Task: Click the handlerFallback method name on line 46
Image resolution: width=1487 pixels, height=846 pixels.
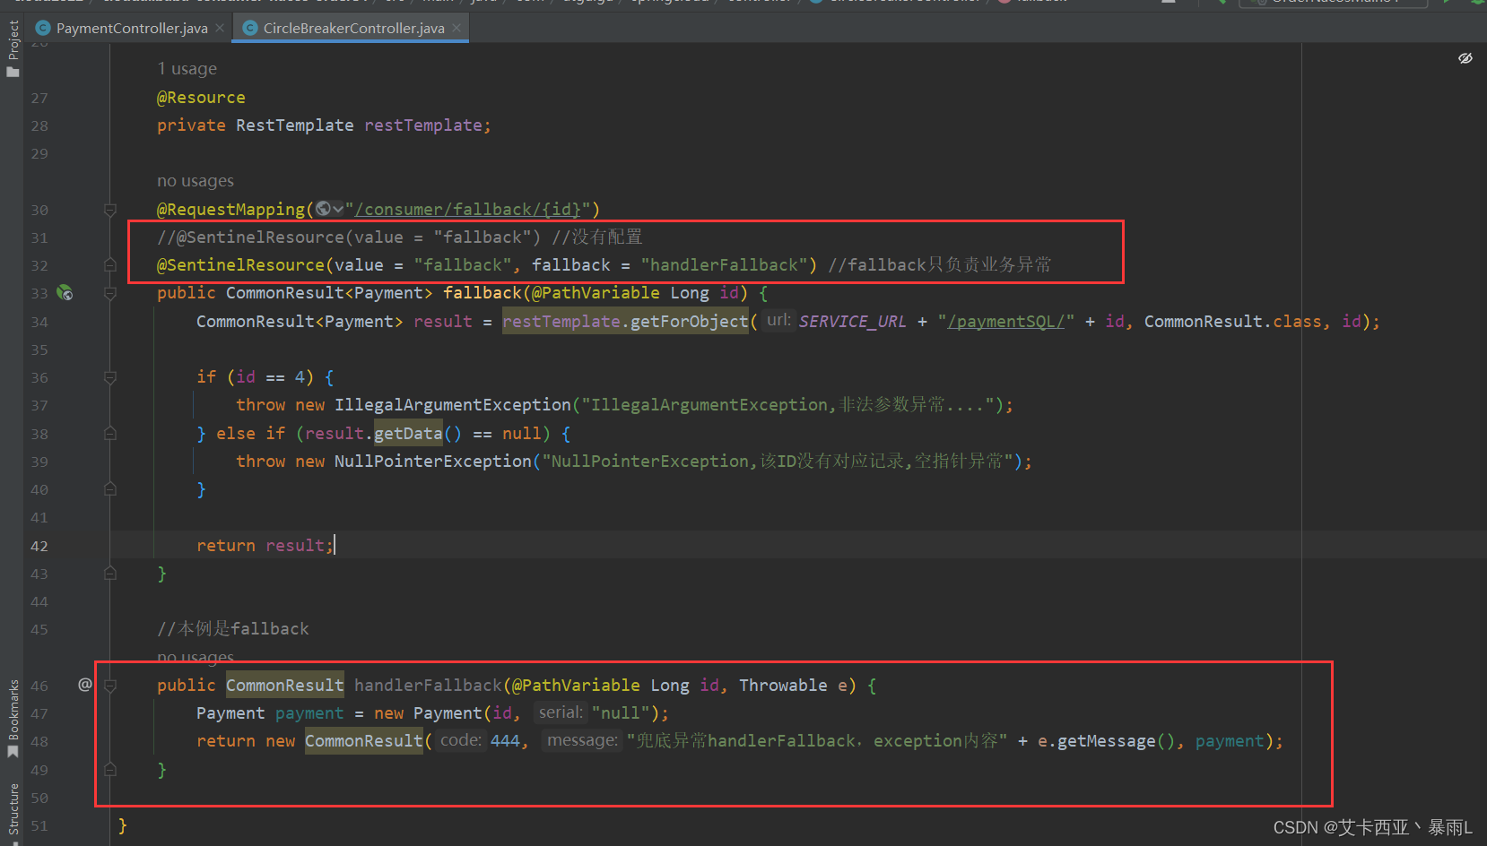Action: (x=428, y=686)
